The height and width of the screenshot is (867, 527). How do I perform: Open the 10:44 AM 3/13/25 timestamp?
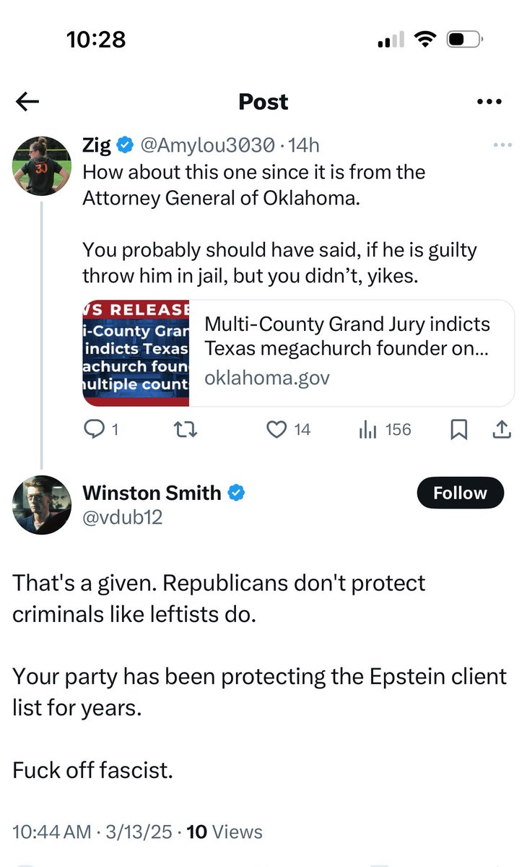pyautogui.click(x=92, y=832)
